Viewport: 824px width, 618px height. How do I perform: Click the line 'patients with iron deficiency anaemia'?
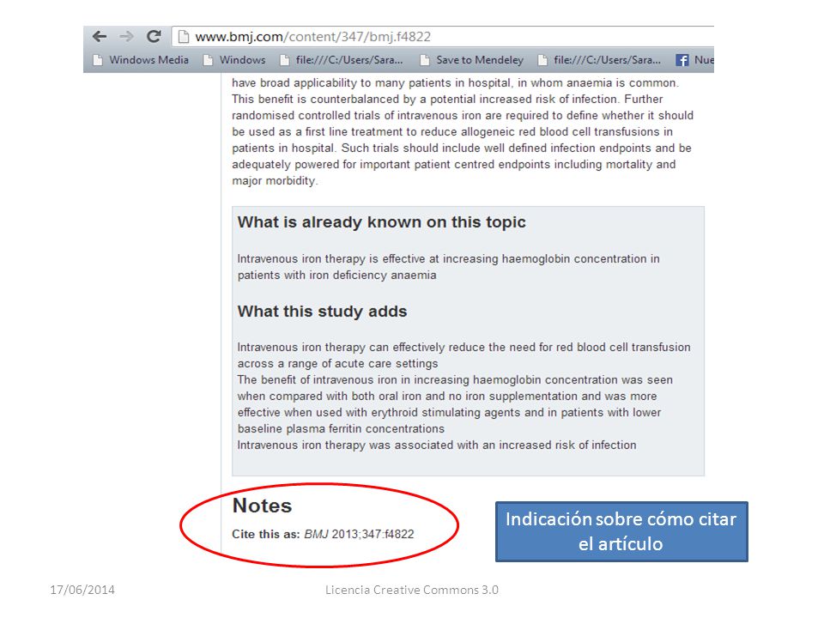(x=336, y=276)
